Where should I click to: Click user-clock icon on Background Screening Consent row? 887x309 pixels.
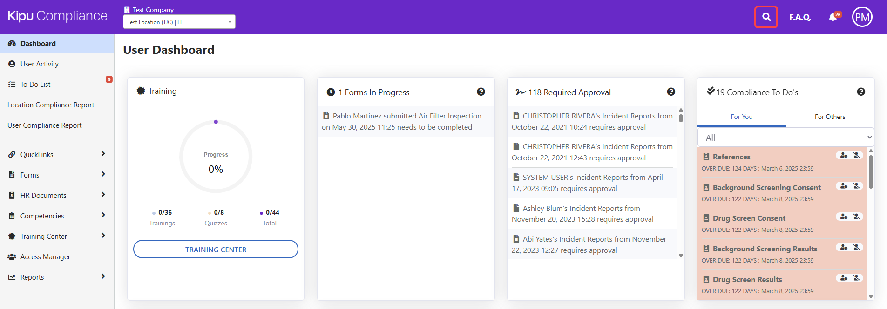(844, 186)
